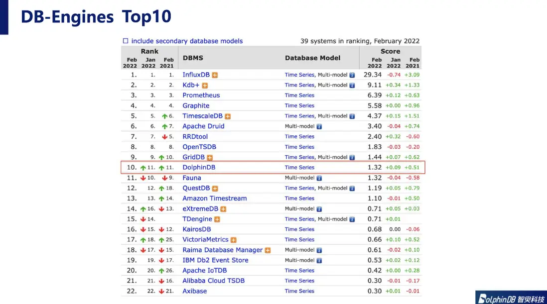Click the info icon in the QuestDB row
This screenshot has height=304, width=547.
[x=352, y=189]
